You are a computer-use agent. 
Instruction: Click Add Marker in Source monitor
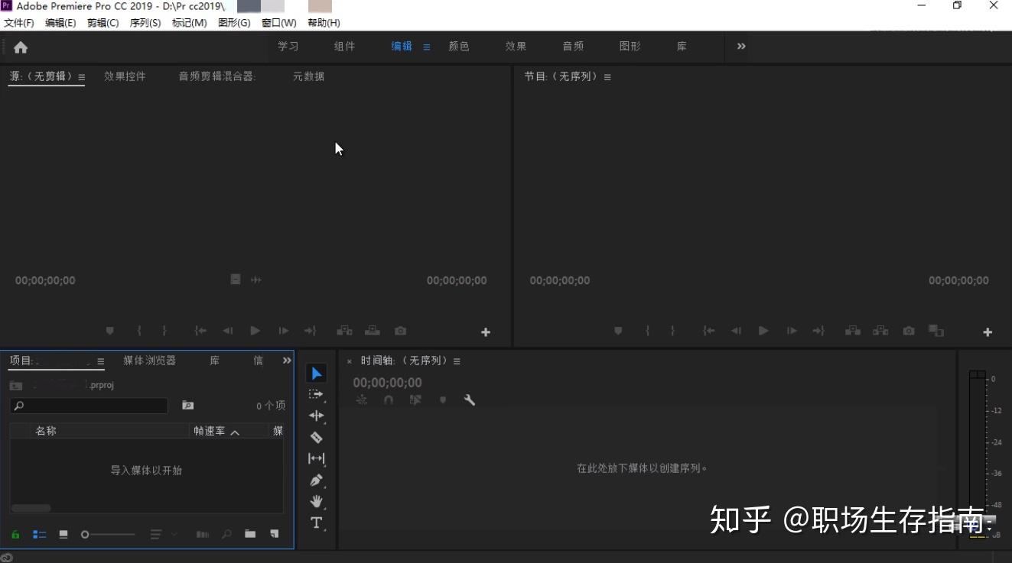pyautogui.click(x=110, y=331)
